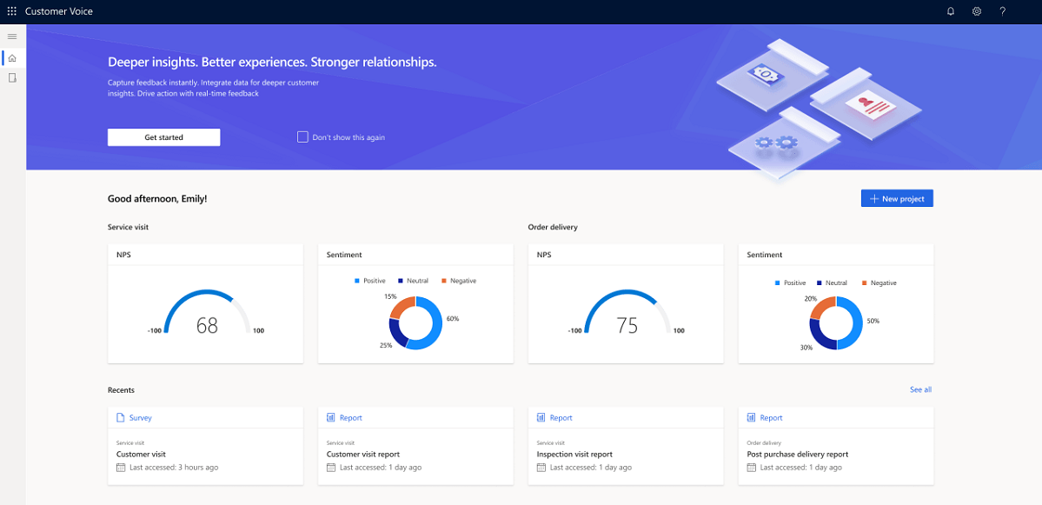Click 'Last accessed: 3 hours ago' text
The image size is (1042, 505).
click(x=174, y=468)
